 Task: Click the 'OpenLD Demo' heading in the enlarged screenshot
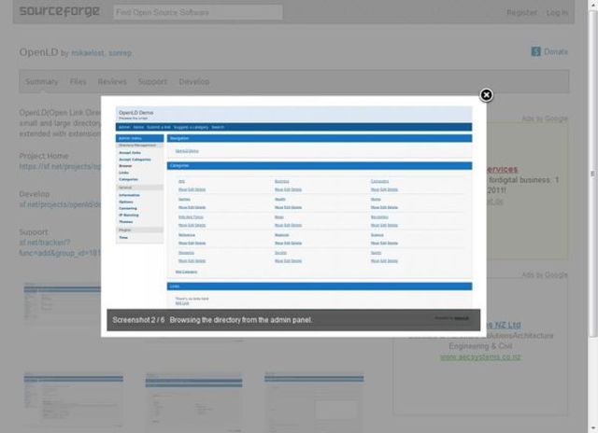[135, 113]
